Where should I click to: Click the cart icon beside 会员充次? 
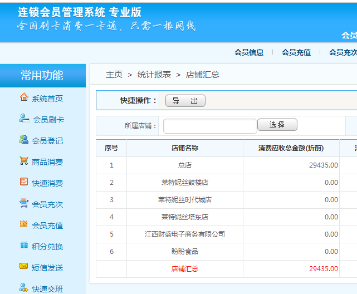coord(24,203)
